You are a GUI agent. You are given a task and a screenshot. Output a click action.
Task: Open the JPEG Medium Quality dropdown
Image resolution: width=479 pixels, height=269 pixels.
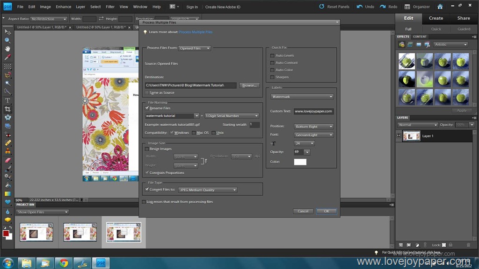click(x=208, y=190)
